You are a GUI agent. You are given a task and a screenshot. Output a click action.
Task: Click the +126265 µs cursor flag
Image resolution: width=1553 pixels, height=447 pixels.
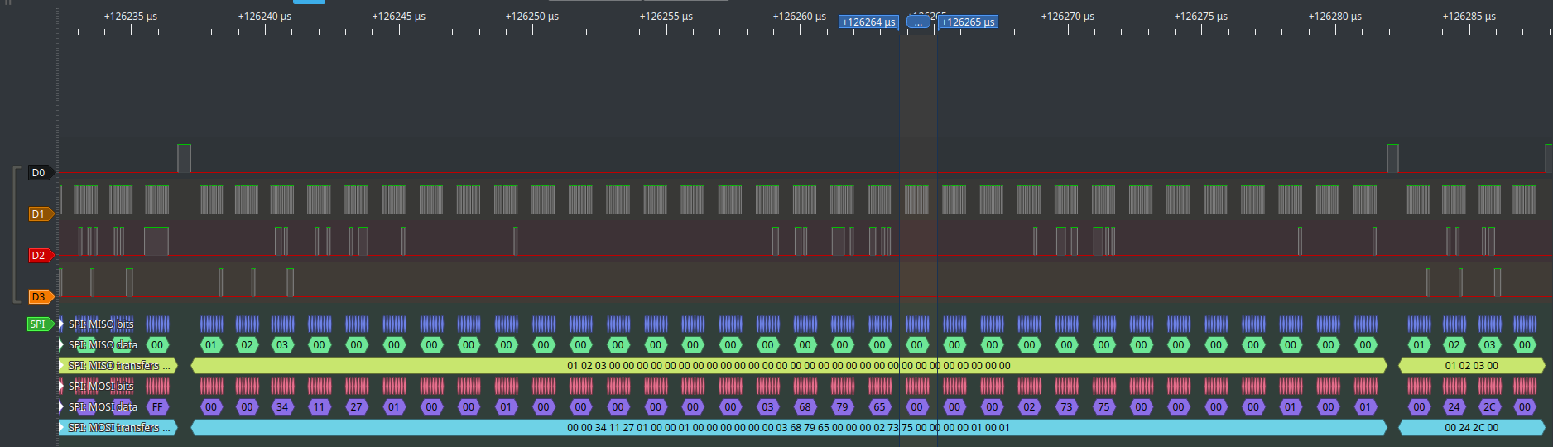click(968, 22)
